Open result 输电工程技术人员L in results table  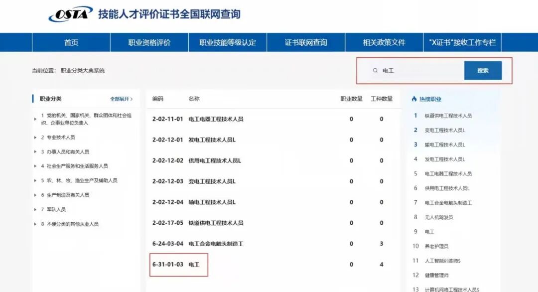(212, 202)
